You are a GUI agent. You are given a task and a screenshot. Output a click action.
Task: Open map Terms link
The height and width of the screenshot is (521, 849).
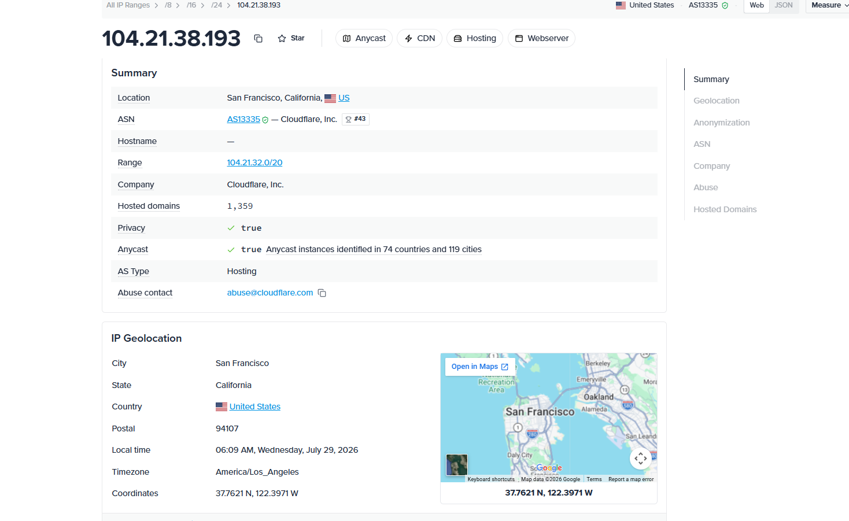point(594,479)
